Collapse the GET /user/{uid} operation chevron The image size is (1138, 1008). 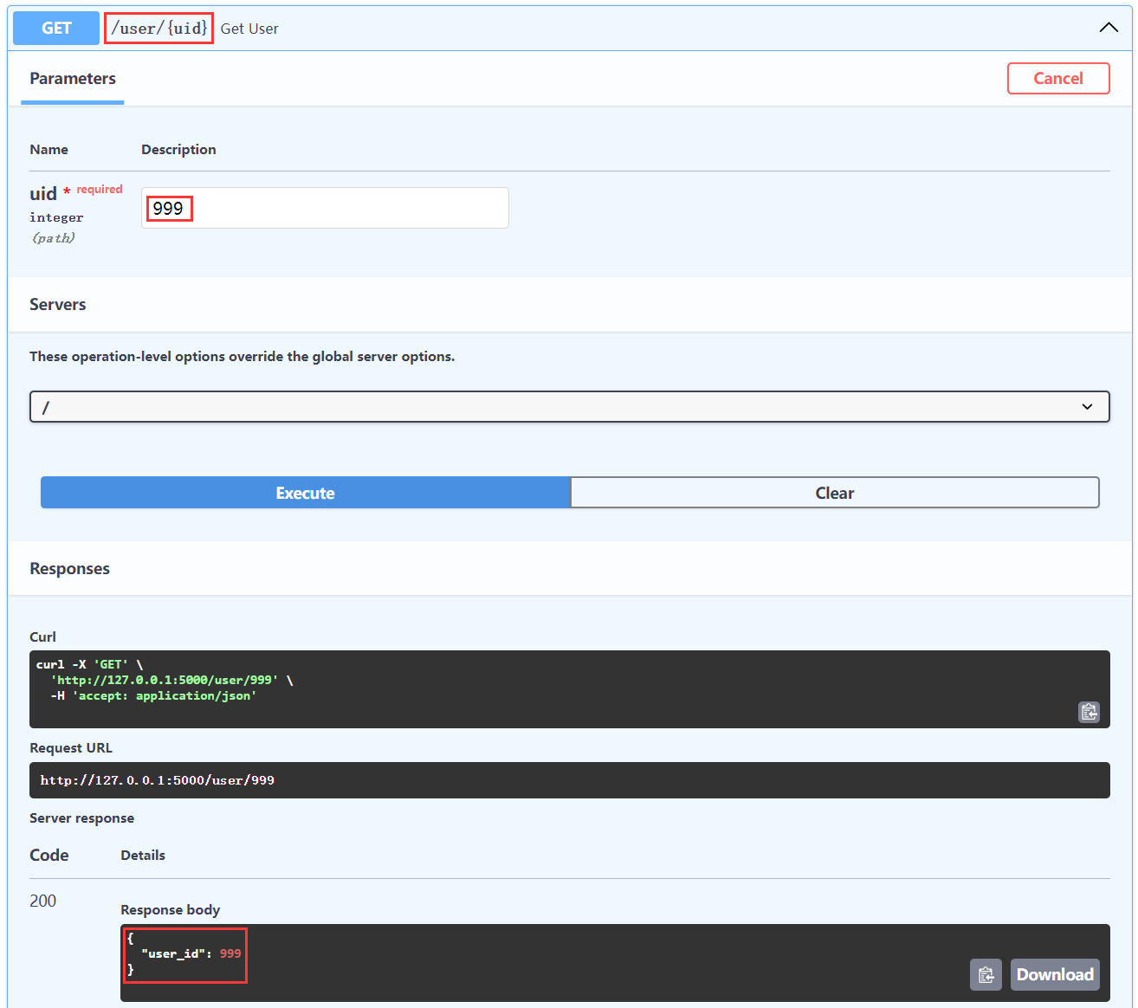coord(1108,28)
